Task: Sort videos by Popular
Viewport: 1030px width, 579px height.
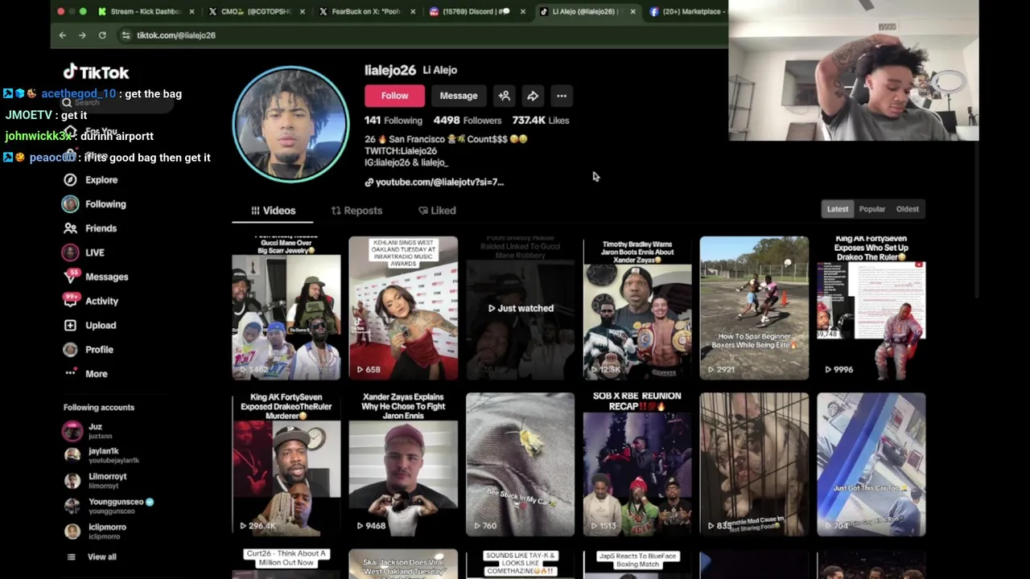Action: 872,209
